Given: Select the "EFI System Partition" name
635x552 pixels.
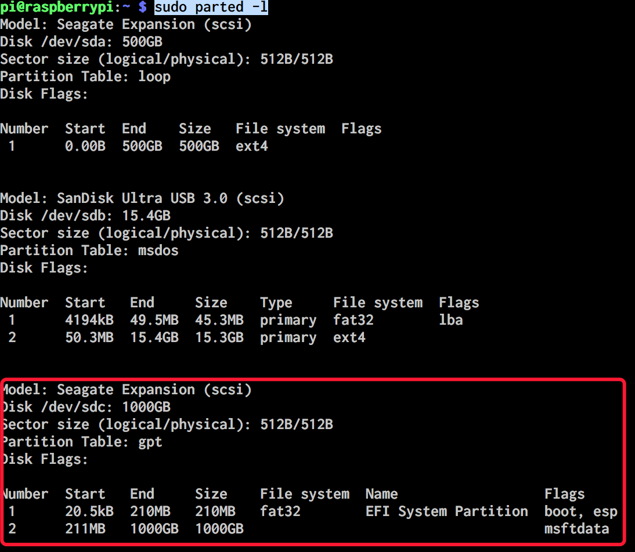Looking at the screenshot, I should pyautogui.click(x=447, y=511).
